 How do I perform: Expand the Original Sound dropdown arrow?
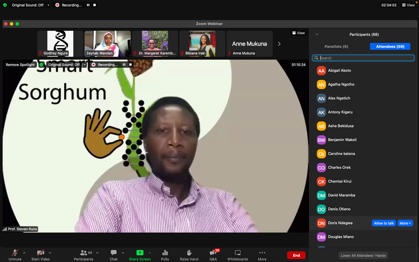48,5
